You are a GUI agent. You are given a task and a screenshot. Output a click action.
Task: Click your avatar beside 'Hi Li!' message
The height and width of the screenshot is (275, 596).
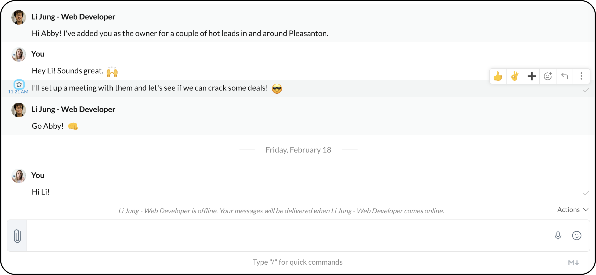[19, 176]
